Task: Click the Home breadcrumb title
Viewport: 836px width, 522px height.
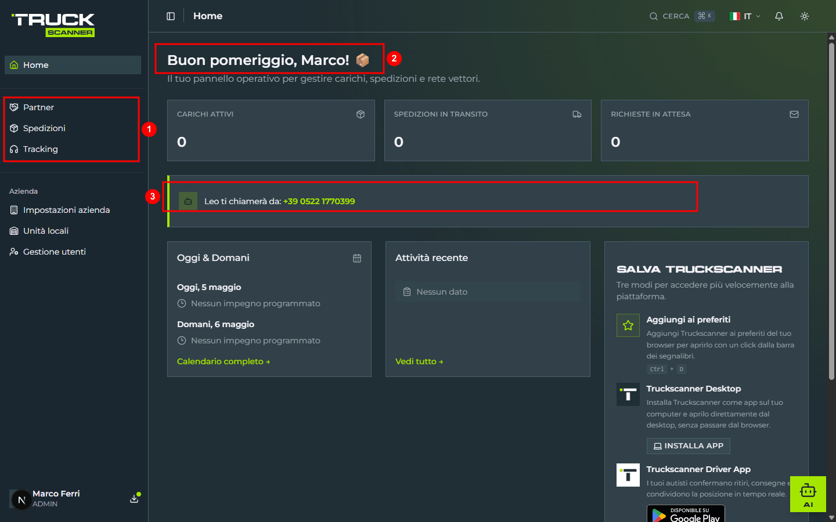Action: pyautogui.click(x=208, y=16)
